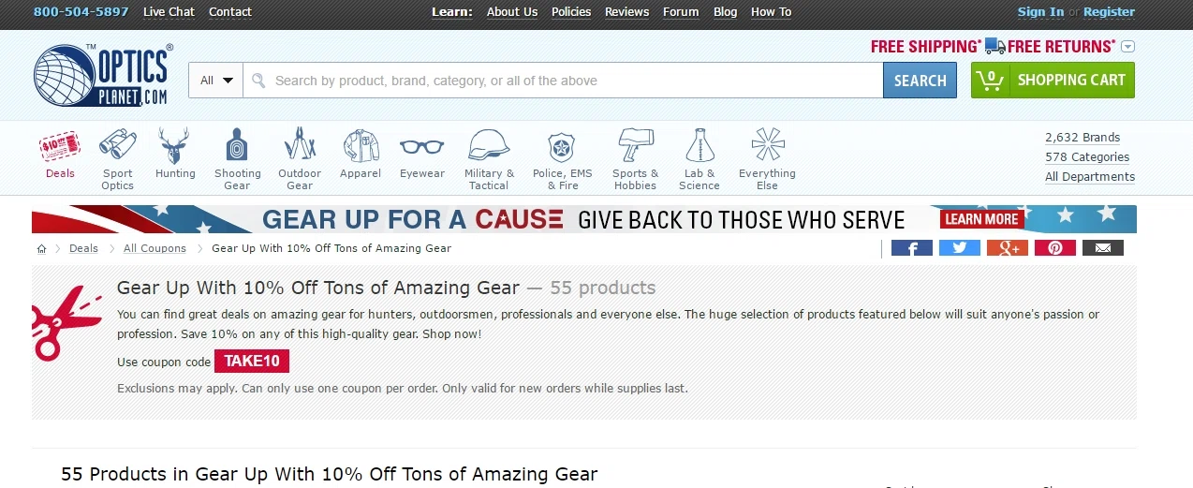Expand the free shipping details arrow
Screen dimensions: 1193x488
coord(1127,47)
